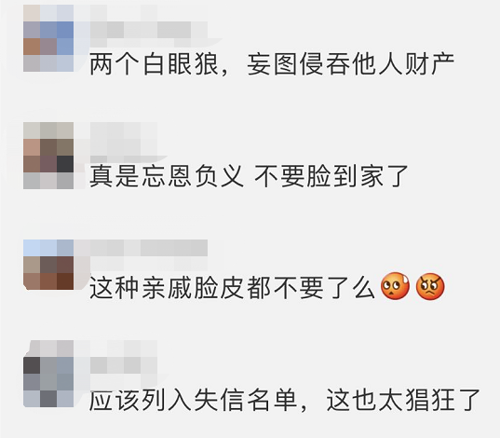The height and width of the screenshot is (438, 500).
Task: Open avatar of the 真是忘恩负义 commenter
Action: [x=48, y=156]
